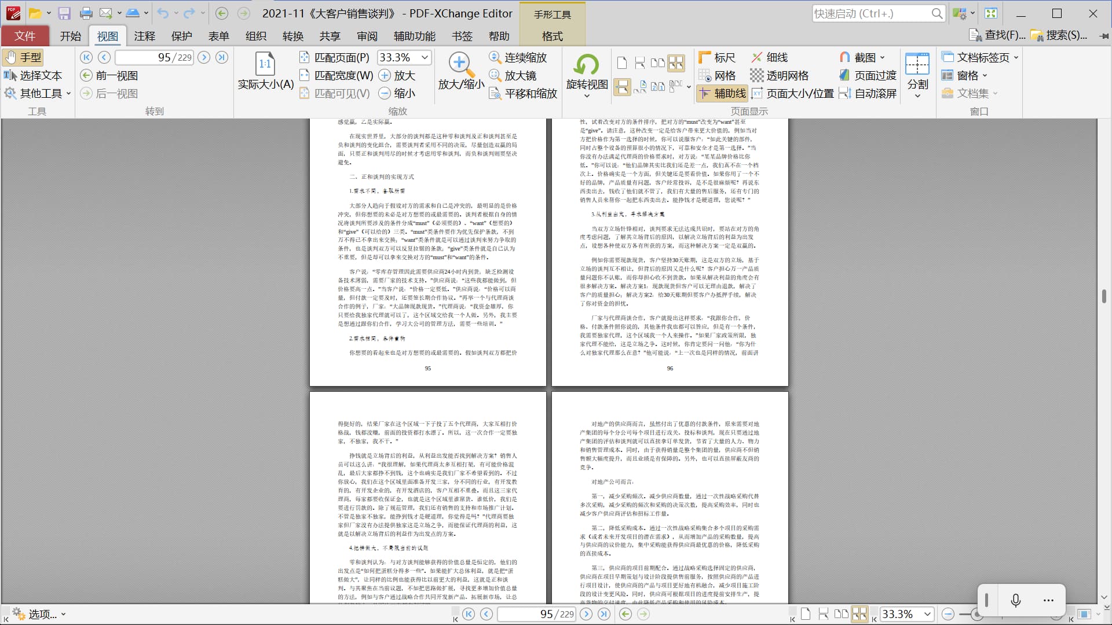
Task: Expand the 其他工具 dropdown
Action: 68,93
